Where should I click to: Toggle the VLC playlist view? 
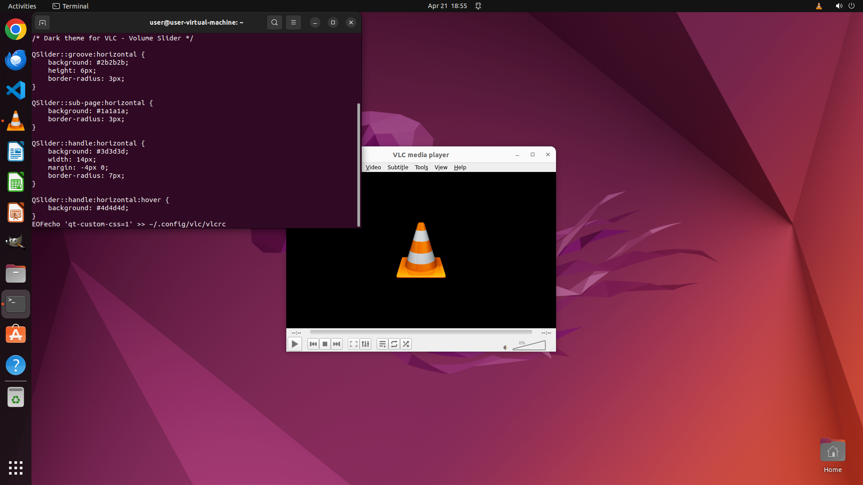[x=383, y=344]
